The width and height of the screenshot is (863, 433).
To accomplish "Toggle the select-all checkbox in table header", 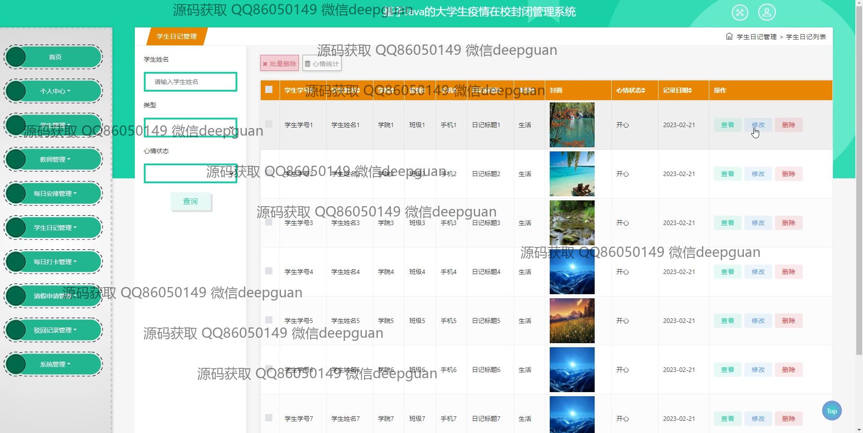I will (x=269, y=89).
